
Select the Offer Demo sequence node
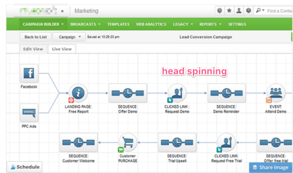[128, 93]
